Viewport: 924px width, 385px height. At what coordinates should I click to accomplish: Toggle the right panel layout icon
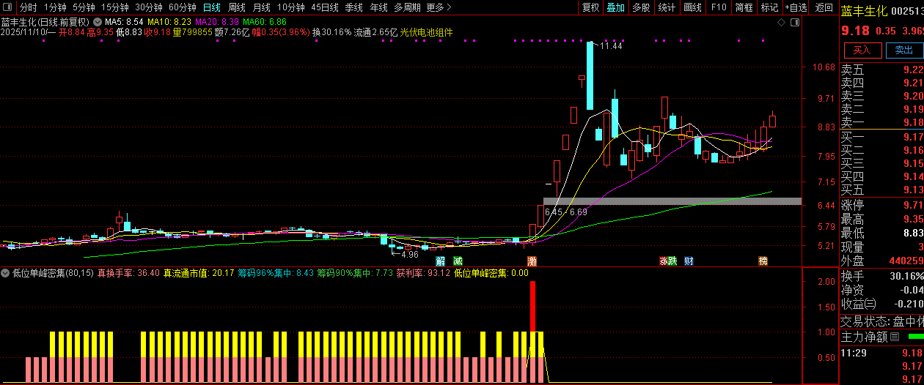click(795, 22)
